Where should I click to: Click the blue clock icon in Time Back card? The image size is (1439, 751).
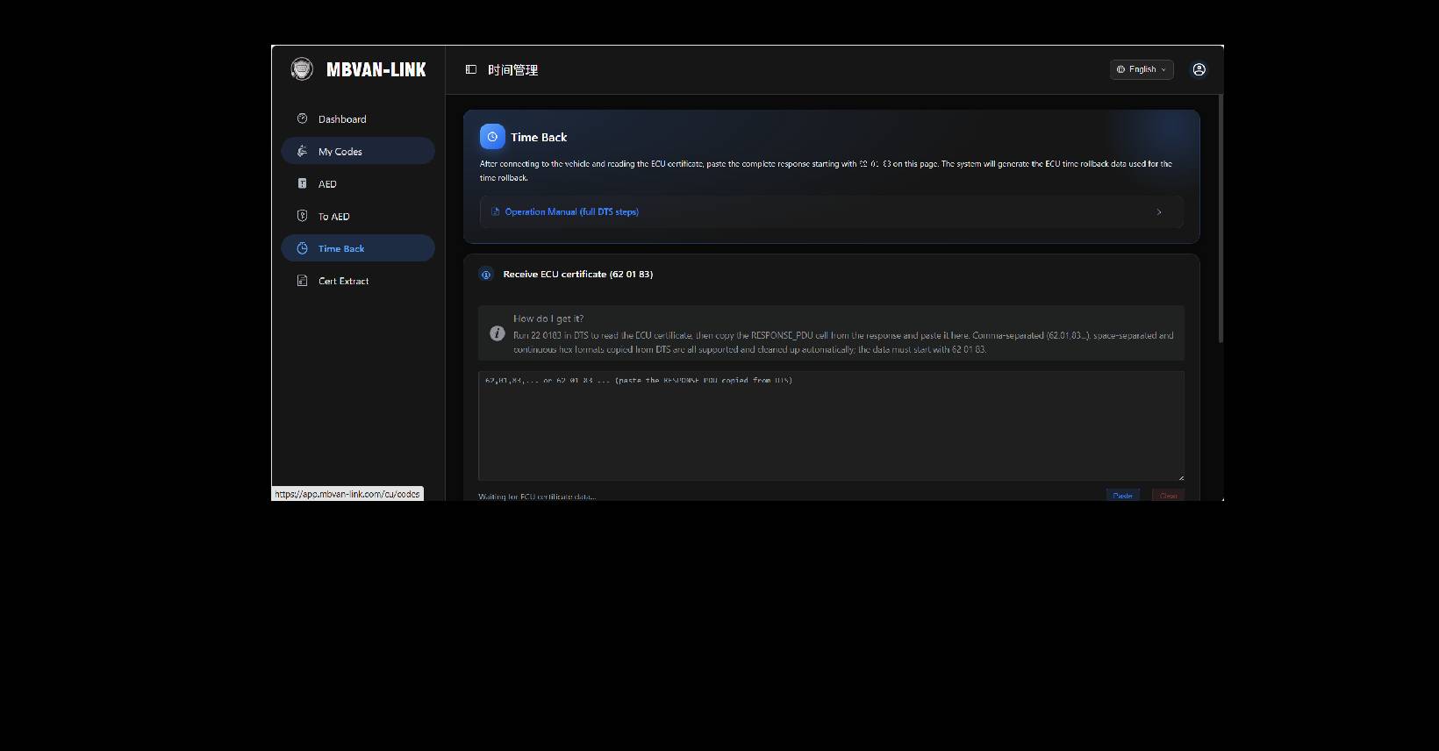492,136
